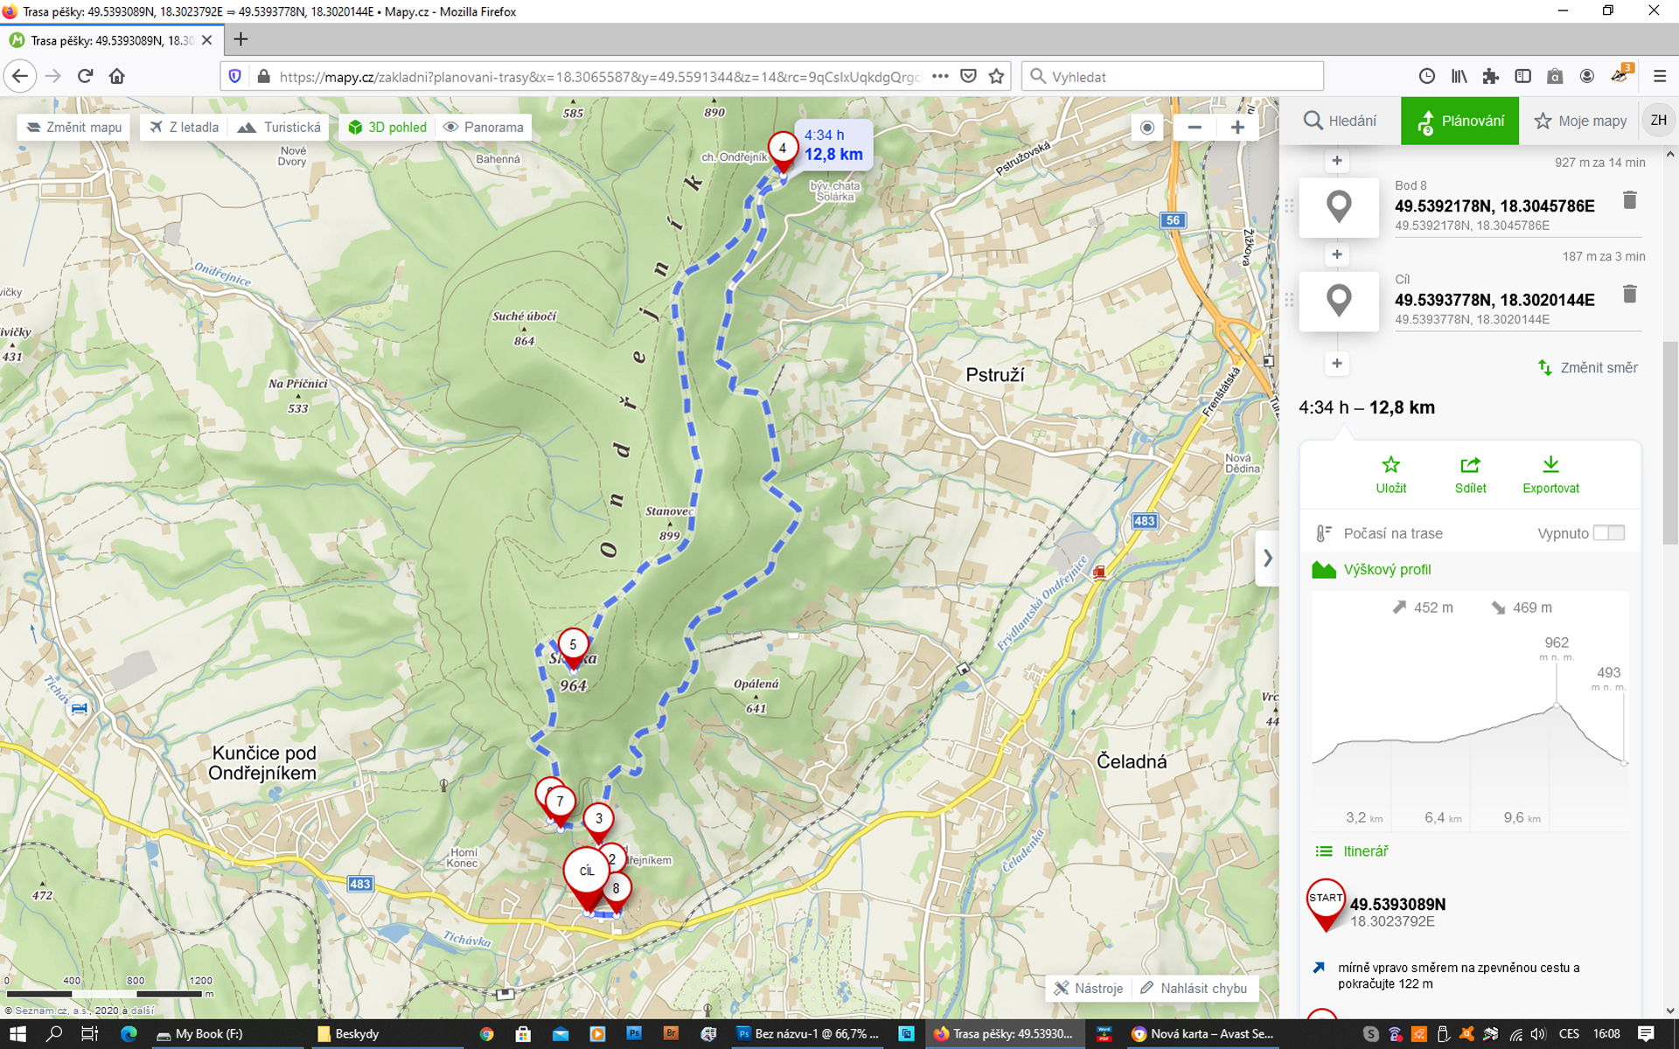Click map marker number 5
The image size is (1679, 1049).
coord(573,645)
